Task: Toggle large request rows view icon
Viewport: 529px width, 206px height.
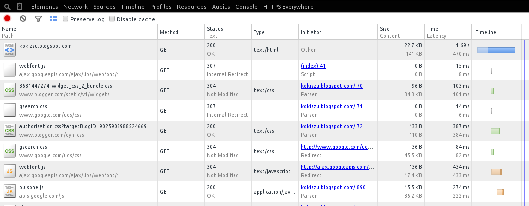Action: coord(53,19)
